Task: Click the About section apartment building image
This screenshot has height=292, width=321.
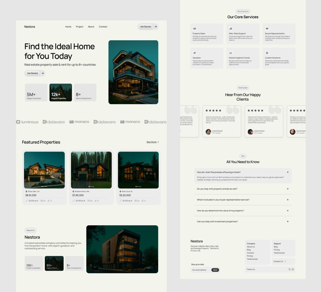Action: coord(122,249)
